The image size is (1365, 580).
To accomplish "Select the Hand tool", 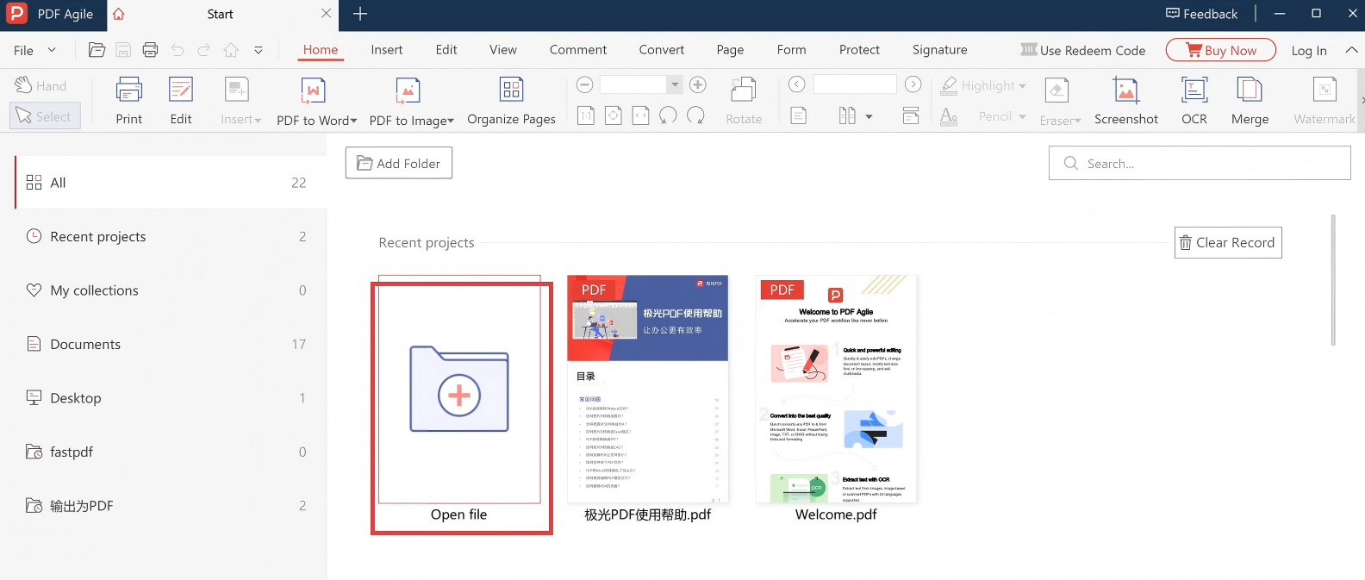I will click(x=41, y=85).
